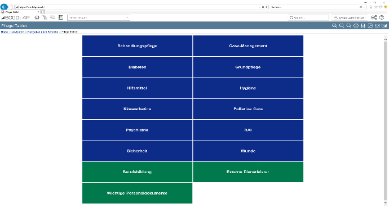Open help with the question mark icon
The width and height of the screenshot is (389, 208).
382,17
